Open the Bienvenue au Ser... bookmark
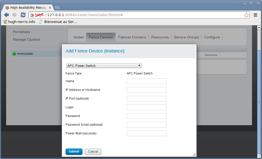Image resolution: width=262 pixels, height=159 pixels. (58, 22)
